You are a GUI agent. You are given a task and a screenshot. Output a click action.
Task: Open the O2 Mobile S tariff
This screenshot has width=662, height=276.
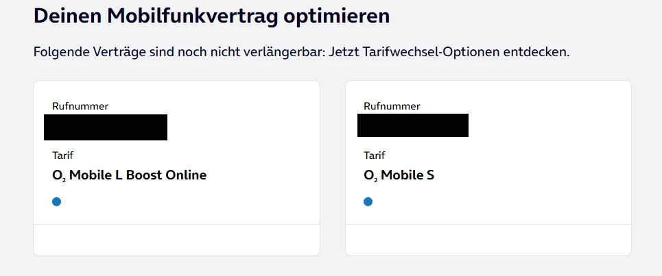pyautogui.click(x=399, y=175)
